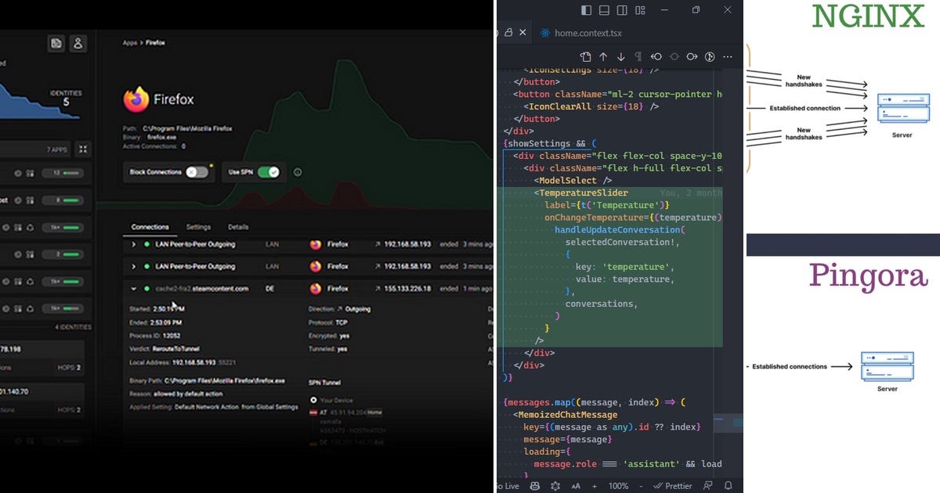The width and height of the screenshot is (940, 493).
Task: Click the expand grid icon beside 7 APPS
Action: [83, 149]
